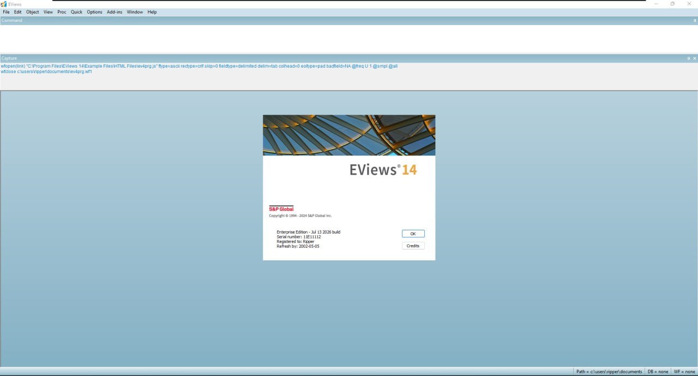Click OK on the EViews splash dialog

[413, 234]
